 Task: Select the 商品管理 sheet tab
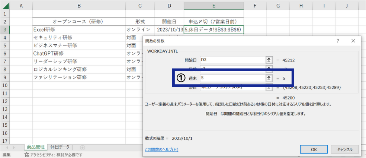pos(36,147)
